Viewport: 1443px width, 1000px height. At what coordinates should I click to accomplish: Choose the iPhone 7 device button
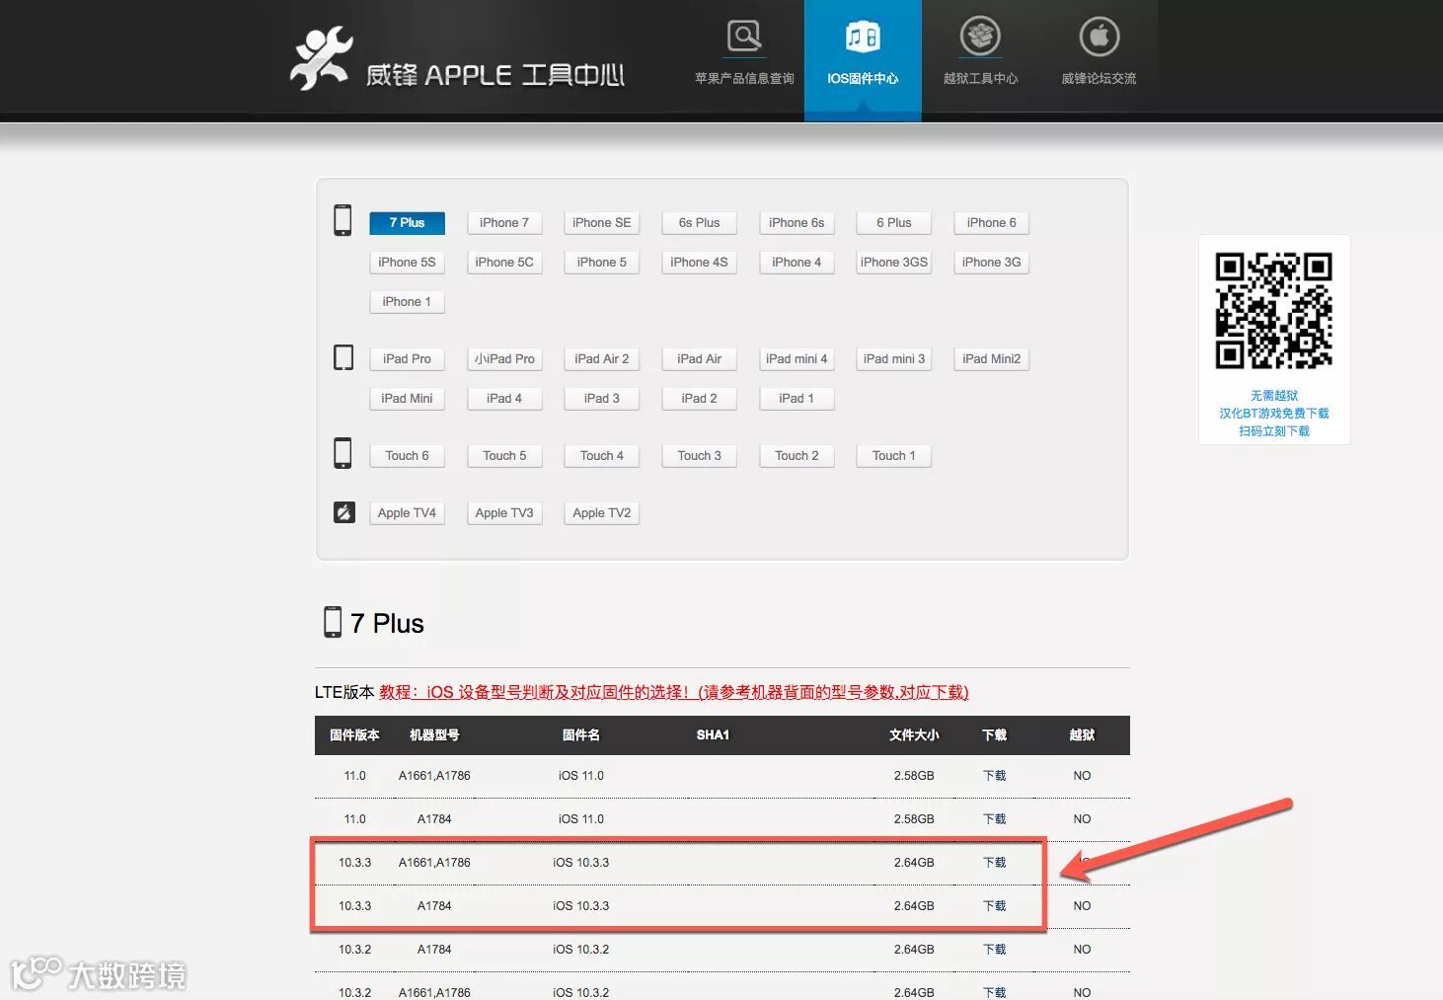click(x=504, y=223)
